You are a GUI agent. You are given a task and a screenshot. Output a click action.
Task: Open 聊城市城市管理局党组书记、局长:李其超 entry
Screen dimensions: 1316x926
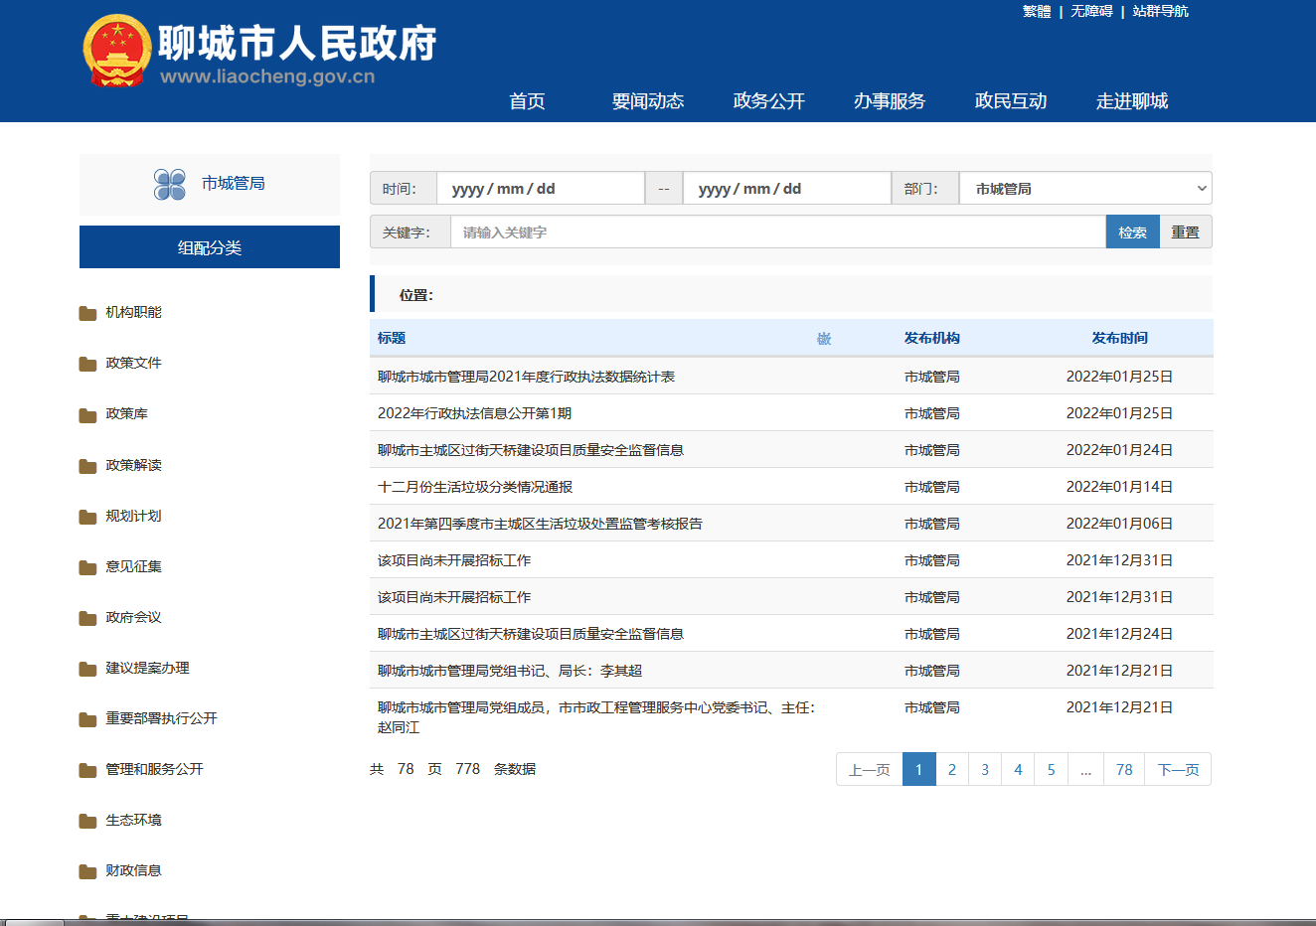pyautogui.click(x=510, y=671)
